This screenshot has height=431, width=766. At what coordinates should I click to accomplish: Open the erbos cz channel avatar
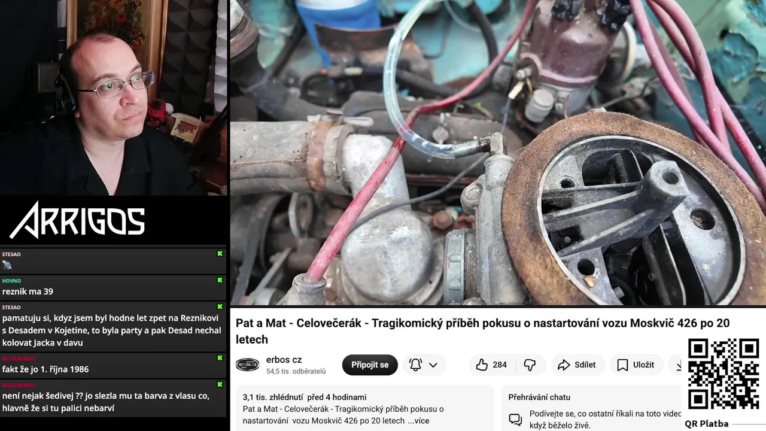tap(248, 365)
